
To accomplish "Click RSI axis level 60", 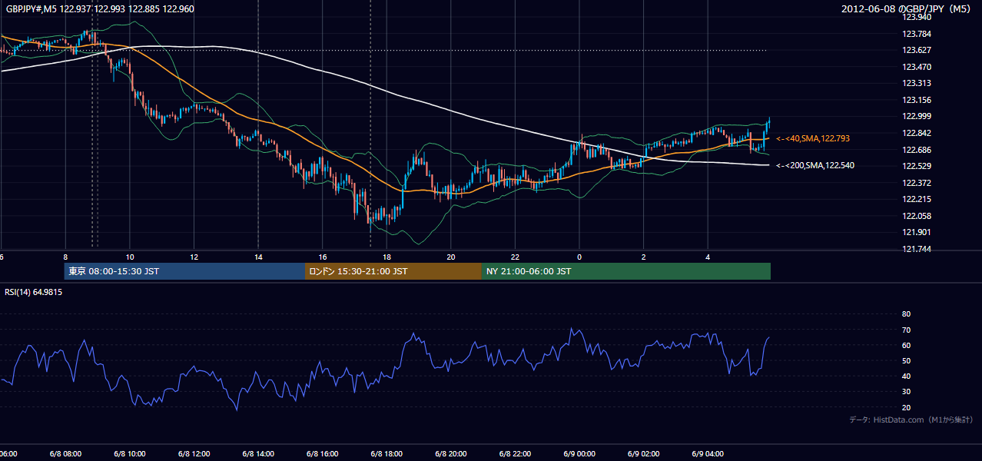I will click(906, 345).
